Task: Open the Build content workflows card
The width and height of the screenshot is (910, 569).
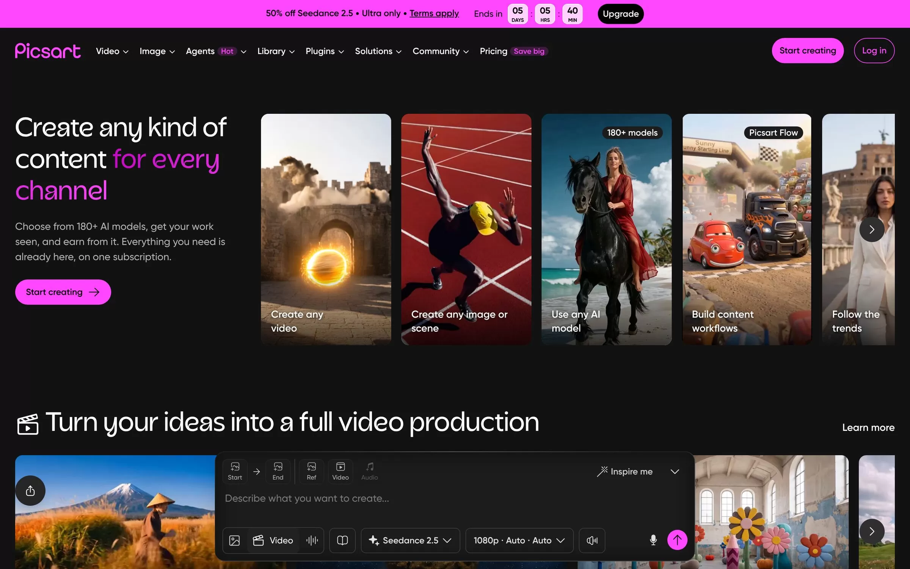Action: point(747,229)
